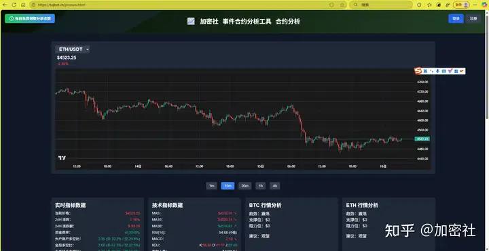The height and width of the screenshot is (251, 489).
Task: Click the 技术指标数据 panel heading
Action: tap(168, 206)
